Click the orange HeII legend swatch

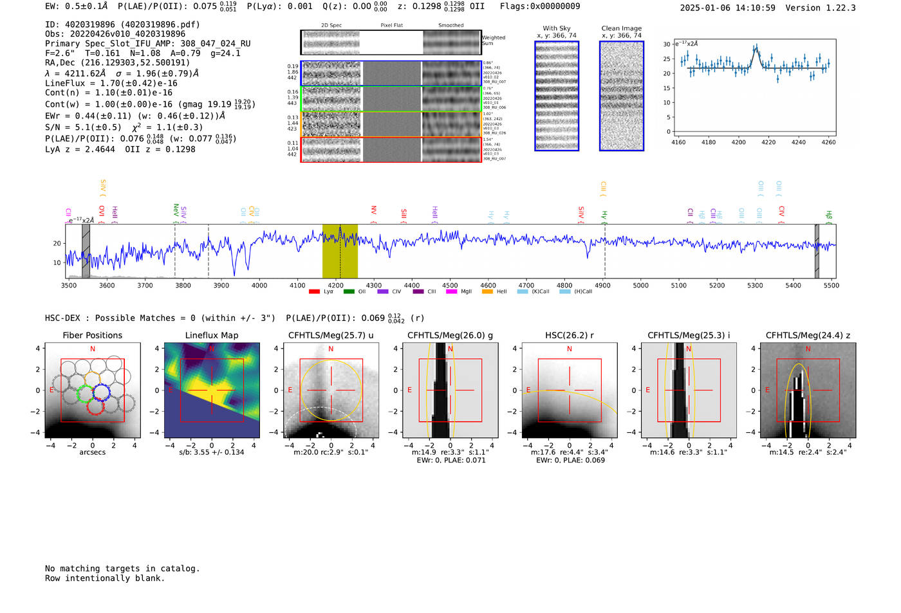tap(487, 291)
